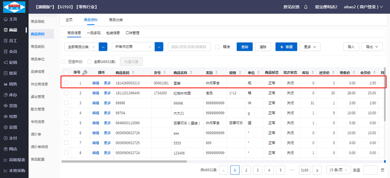Open 更多 actions for the 5555 row
The image size is (390, 178).
point(107,143)
